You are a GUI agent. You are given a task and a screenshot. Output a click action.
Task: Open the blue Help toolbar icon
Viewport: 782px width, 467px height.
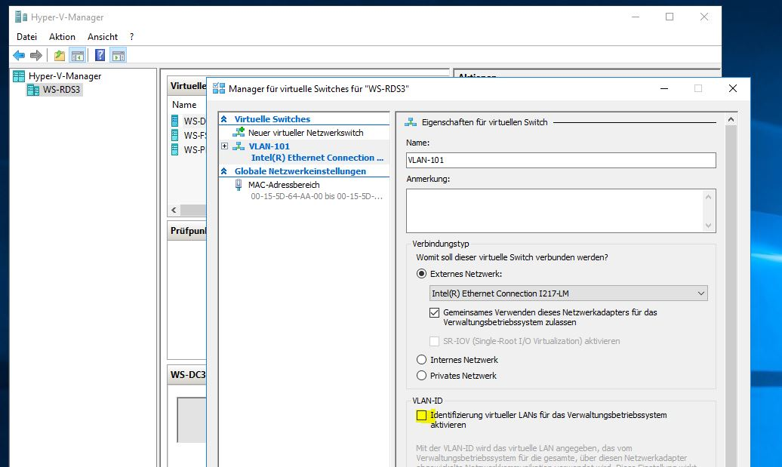coord(100,55)
